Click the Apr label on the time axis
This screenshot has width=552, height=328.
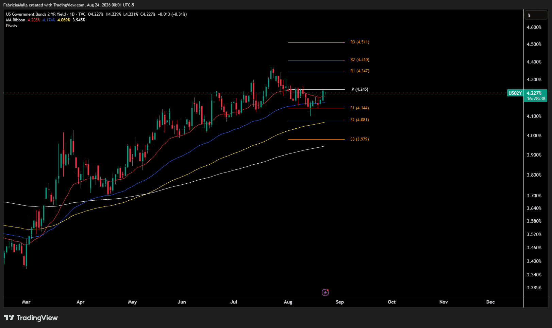click(81, 302)
